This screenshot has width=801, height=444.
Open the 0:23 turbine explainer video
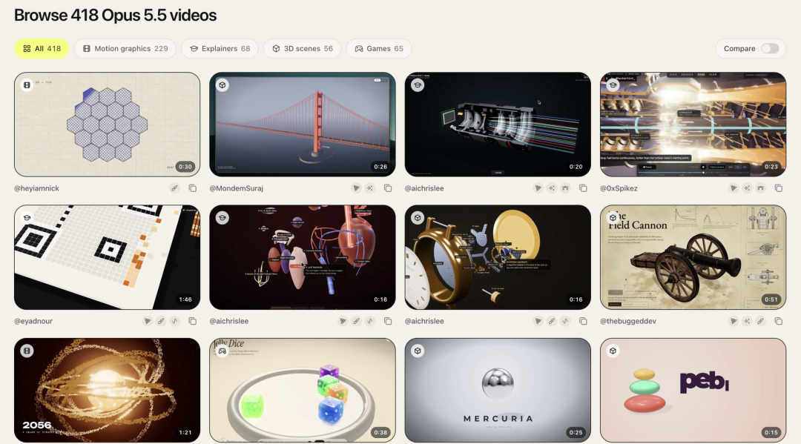pos(693,125)
